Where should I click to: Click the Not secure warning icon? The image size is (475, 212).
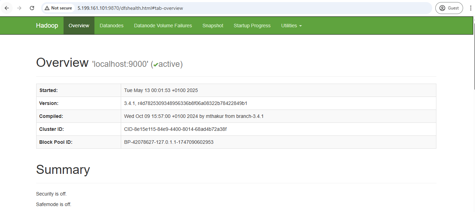click(x=47, y=8)
